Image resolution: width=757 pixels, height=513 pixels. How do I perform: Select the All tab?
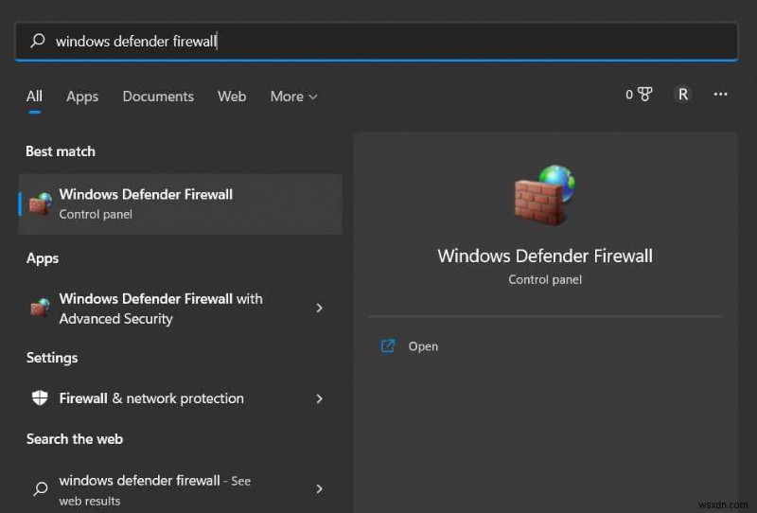[34, 97]
